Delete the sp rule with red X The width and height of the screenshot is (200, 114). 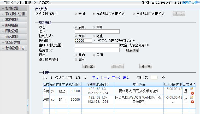(x=192, y=102)
